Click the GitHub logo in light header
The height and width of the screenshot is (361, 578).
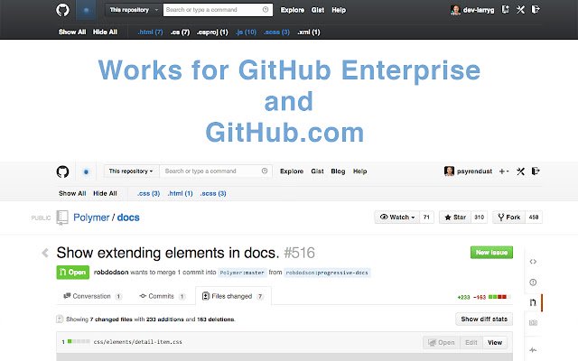pyautogui.click(x=62, y=171)
